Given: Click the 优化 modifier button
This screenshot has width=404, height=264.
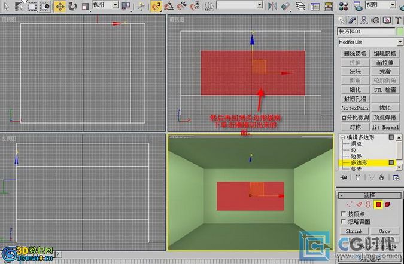Looking at the screenshot, I should point(385,108).
